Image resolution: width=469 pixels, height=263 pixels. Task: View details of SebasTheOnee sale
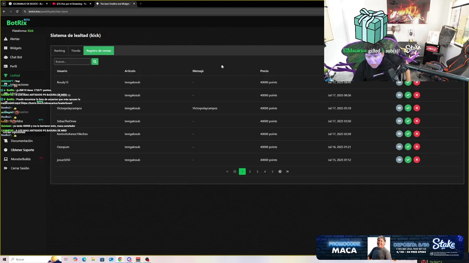pyautogui.click(x=399, y=121)
